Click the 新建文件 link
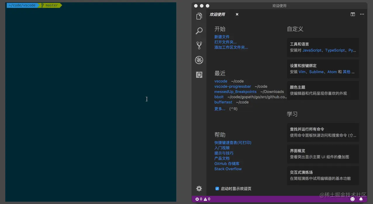The height and width of the screenshot is (204, 373). 222,37
